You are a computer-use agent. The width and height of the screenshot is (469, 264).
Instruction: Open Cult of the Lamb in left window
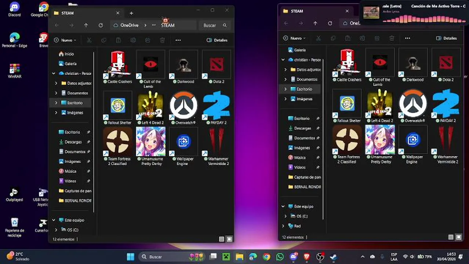pos(150,69)
